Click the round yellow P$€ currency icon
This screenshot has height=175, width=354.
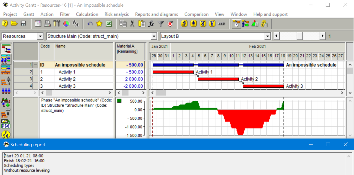pyautogui.click(x=6, y=134)
